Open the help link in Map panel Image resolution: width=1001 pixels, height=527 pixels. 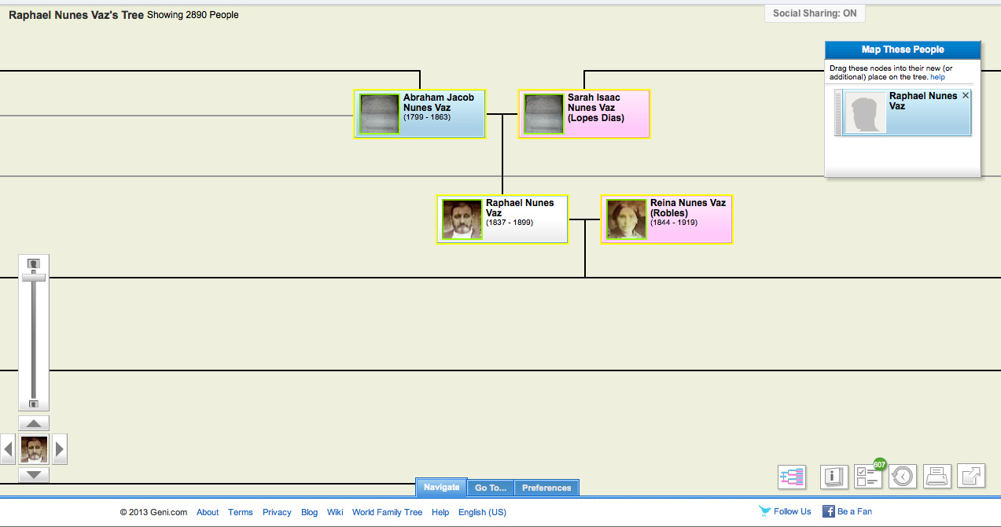coord(938,76)
